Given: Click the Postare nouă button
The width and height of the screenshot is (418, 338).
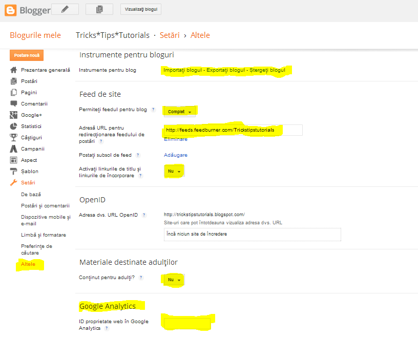Looking at the screenshot, I should pos(27,55).
